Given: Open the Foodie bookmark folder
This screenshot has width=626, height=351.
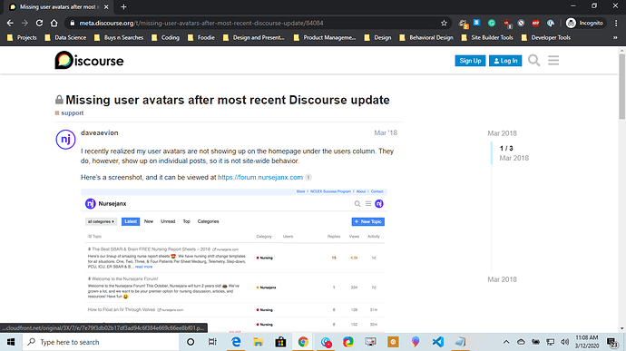Looking at the screenshot, I should pyautogui.click(x=201, y=37).
